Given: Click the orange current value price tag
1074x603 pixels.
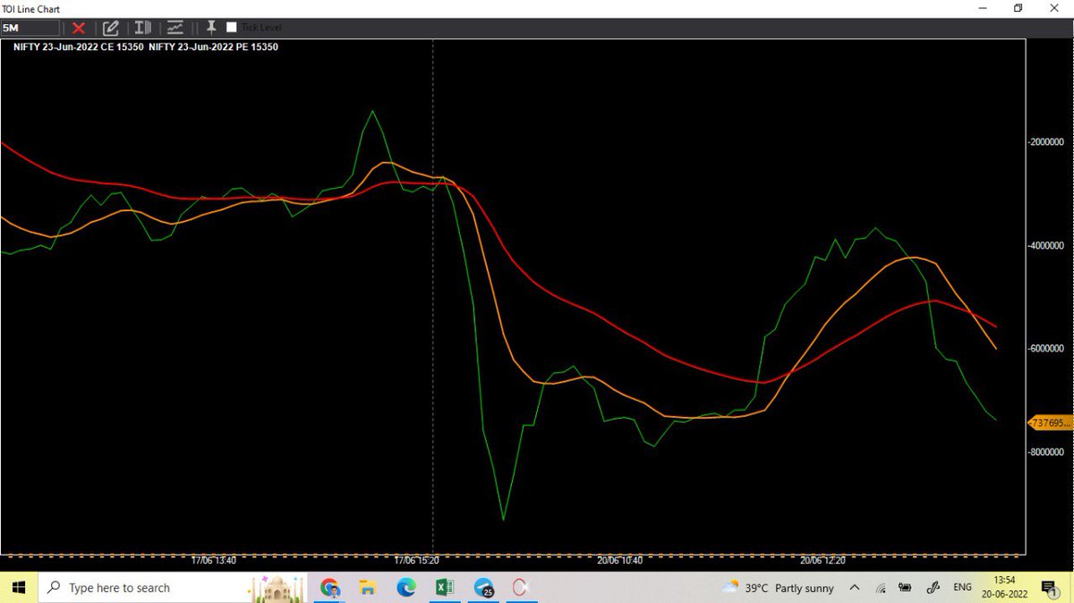Looking at the screenshot, I should (x=1051, y=423).
